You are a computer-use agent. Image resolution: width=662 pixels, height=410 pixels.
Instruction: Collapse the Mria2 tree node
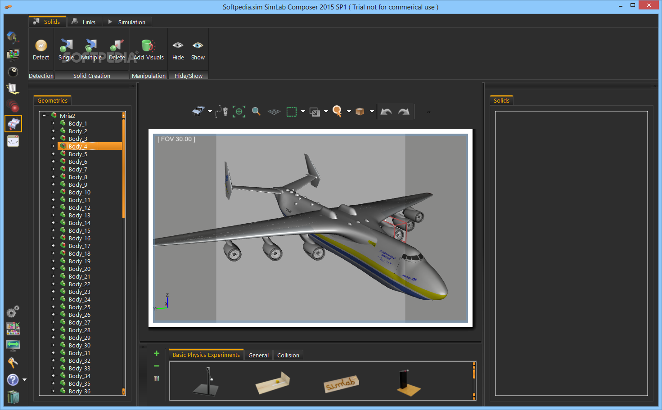[x=44, y=116]
